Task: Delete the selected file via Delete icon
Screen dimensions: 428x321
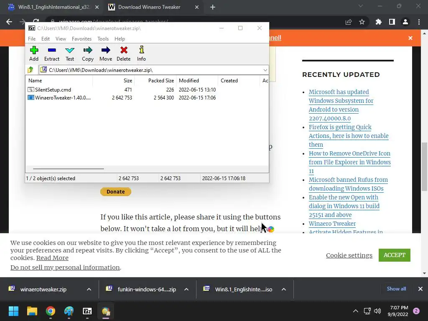Action: click(x=124, y=53)
